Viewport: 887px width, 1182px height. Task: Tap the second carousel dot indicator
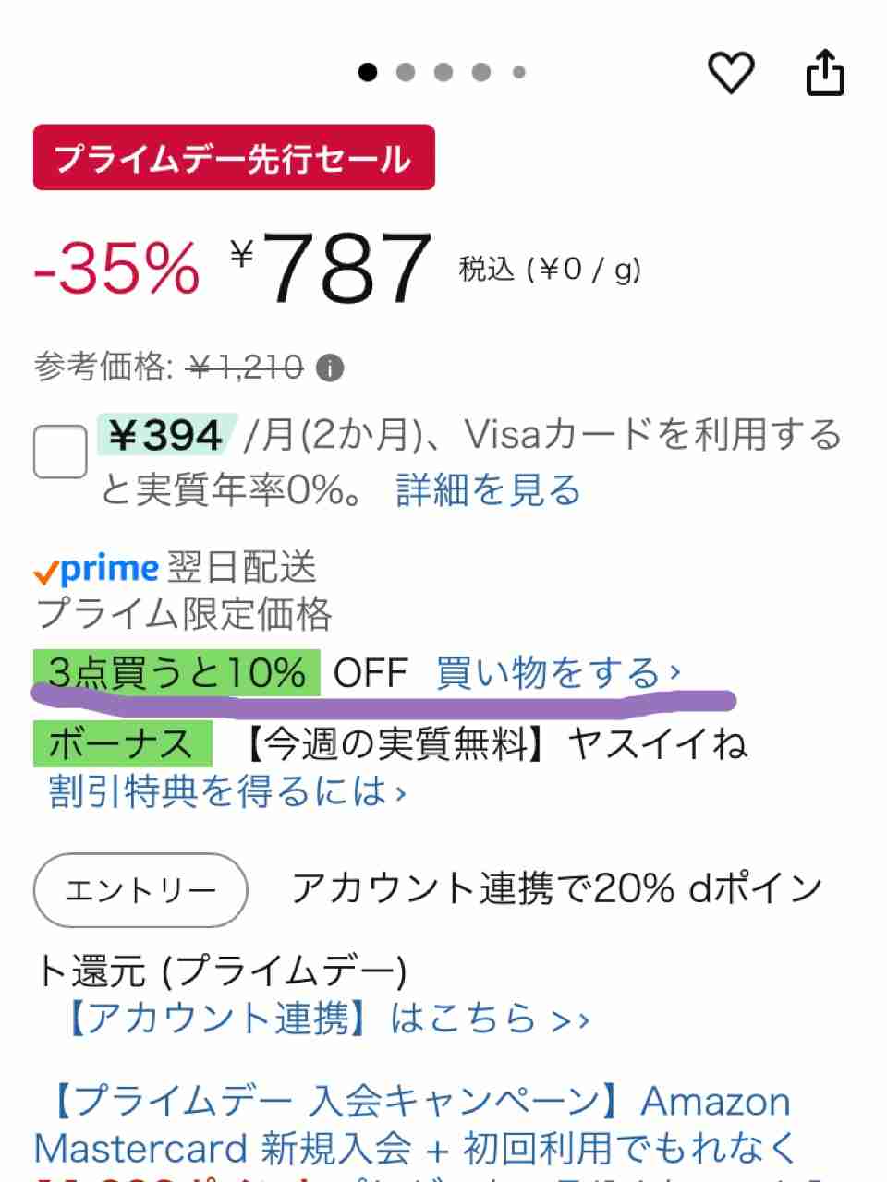pos(406,72)
